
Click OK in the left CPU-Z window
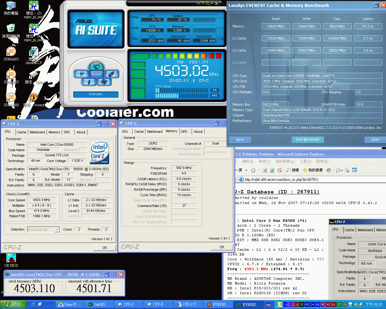(105, 247)
